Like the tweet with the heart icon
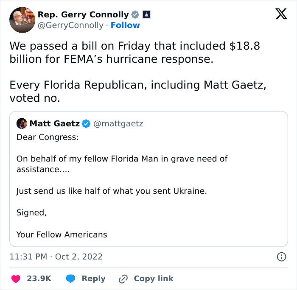The image size is (297, 290). click(x=15, y=279)
